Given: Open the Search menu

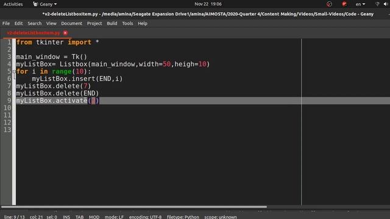Looking at the screenshot, I should tap(35, 23).
